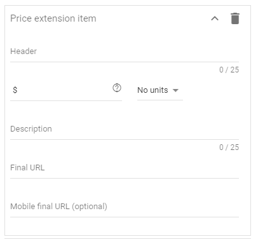Click the Description character counter 0 / 25

229,147
